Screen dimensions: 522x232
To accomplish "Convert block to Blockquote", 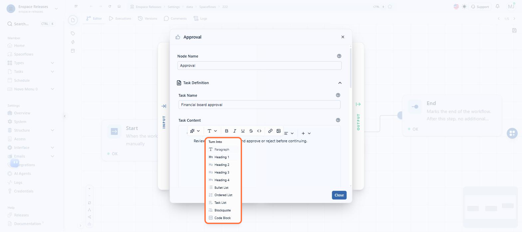I will [223, 210].
